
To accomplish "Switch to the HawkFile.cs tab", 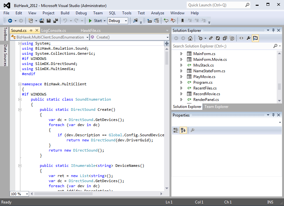I will [91, 31].
